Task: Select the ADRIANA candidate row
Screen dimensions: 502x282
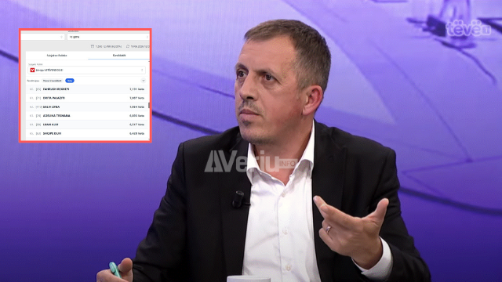Action: pos(87,116)
